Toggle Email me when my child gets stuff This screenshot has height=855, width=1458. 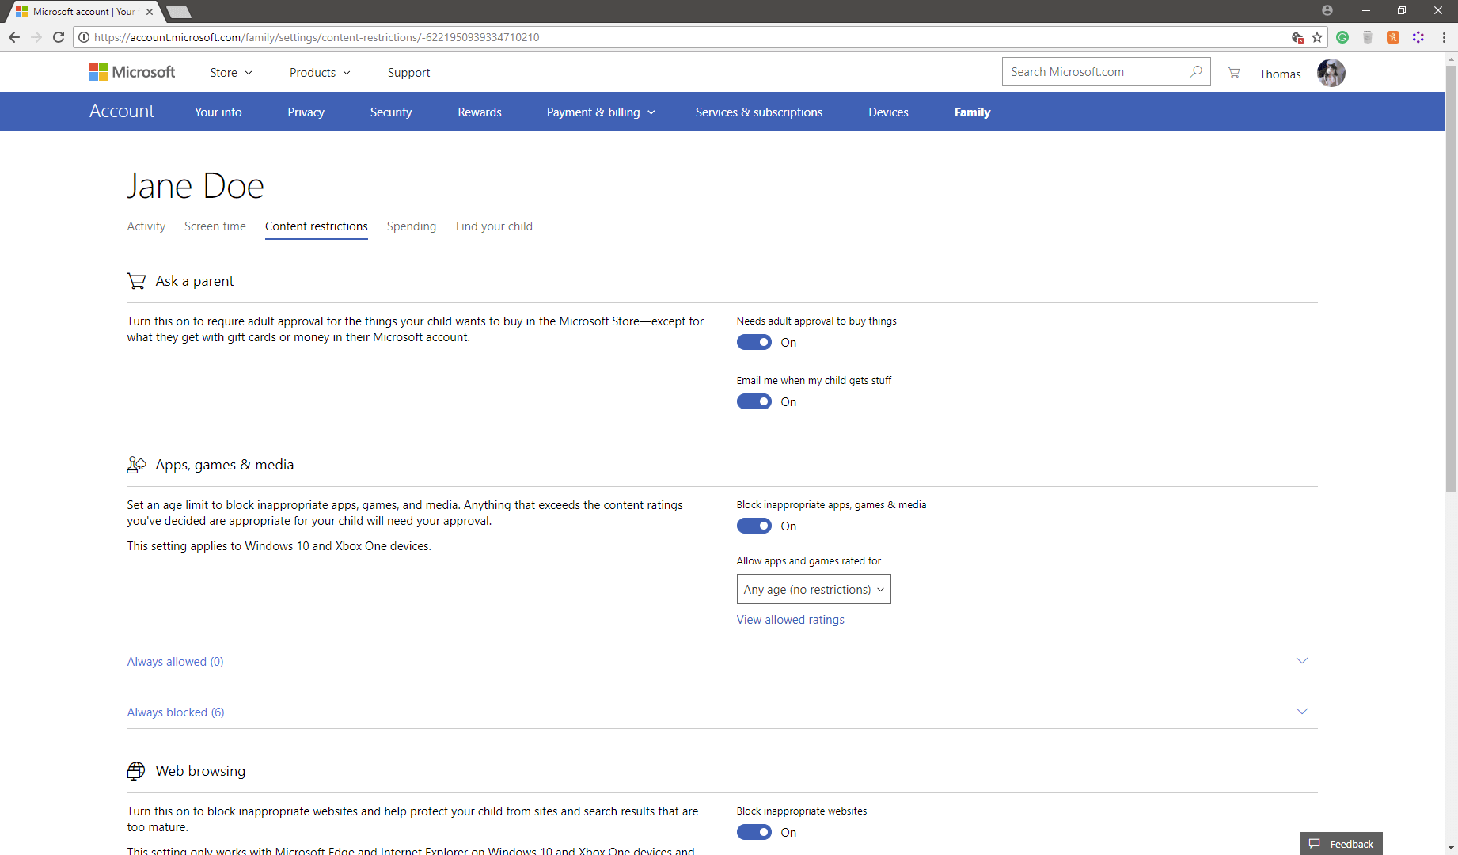point(754,401)
